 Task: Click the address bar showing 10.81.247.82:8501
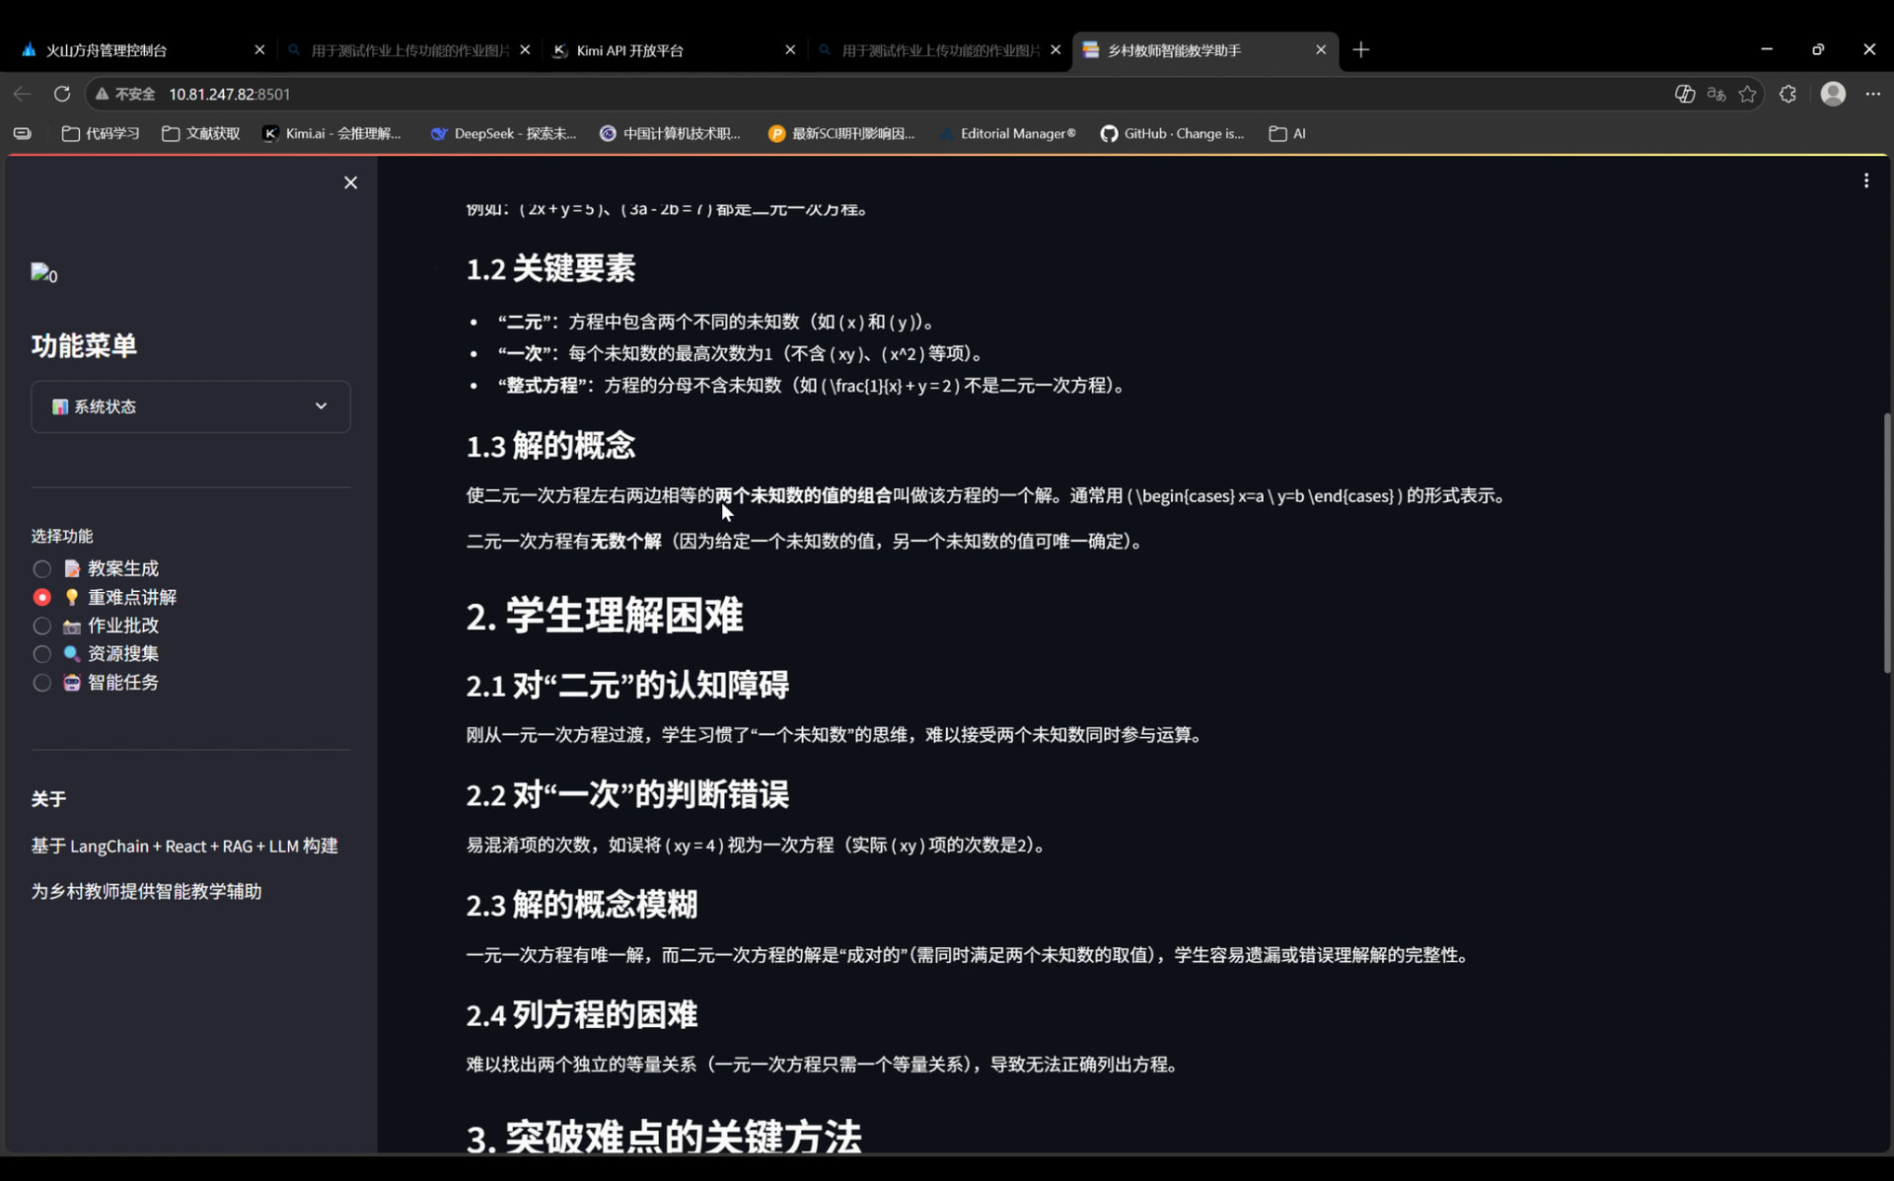click(229, 94)
